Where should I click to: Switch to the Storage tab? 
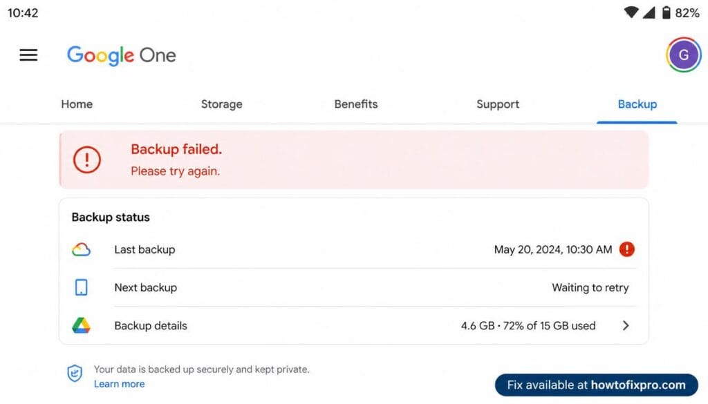coord(222,104)
